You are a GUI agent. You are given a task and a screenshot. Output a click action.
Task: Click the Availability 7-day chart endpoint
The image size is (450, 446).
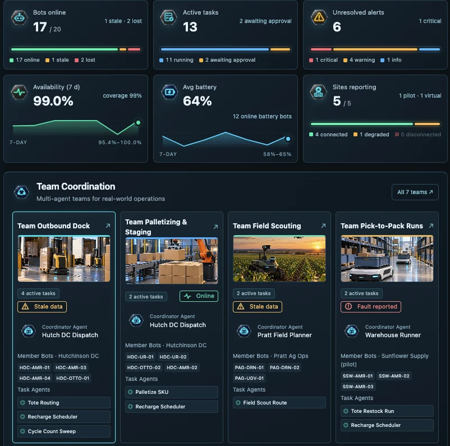[x=139, y=123]
